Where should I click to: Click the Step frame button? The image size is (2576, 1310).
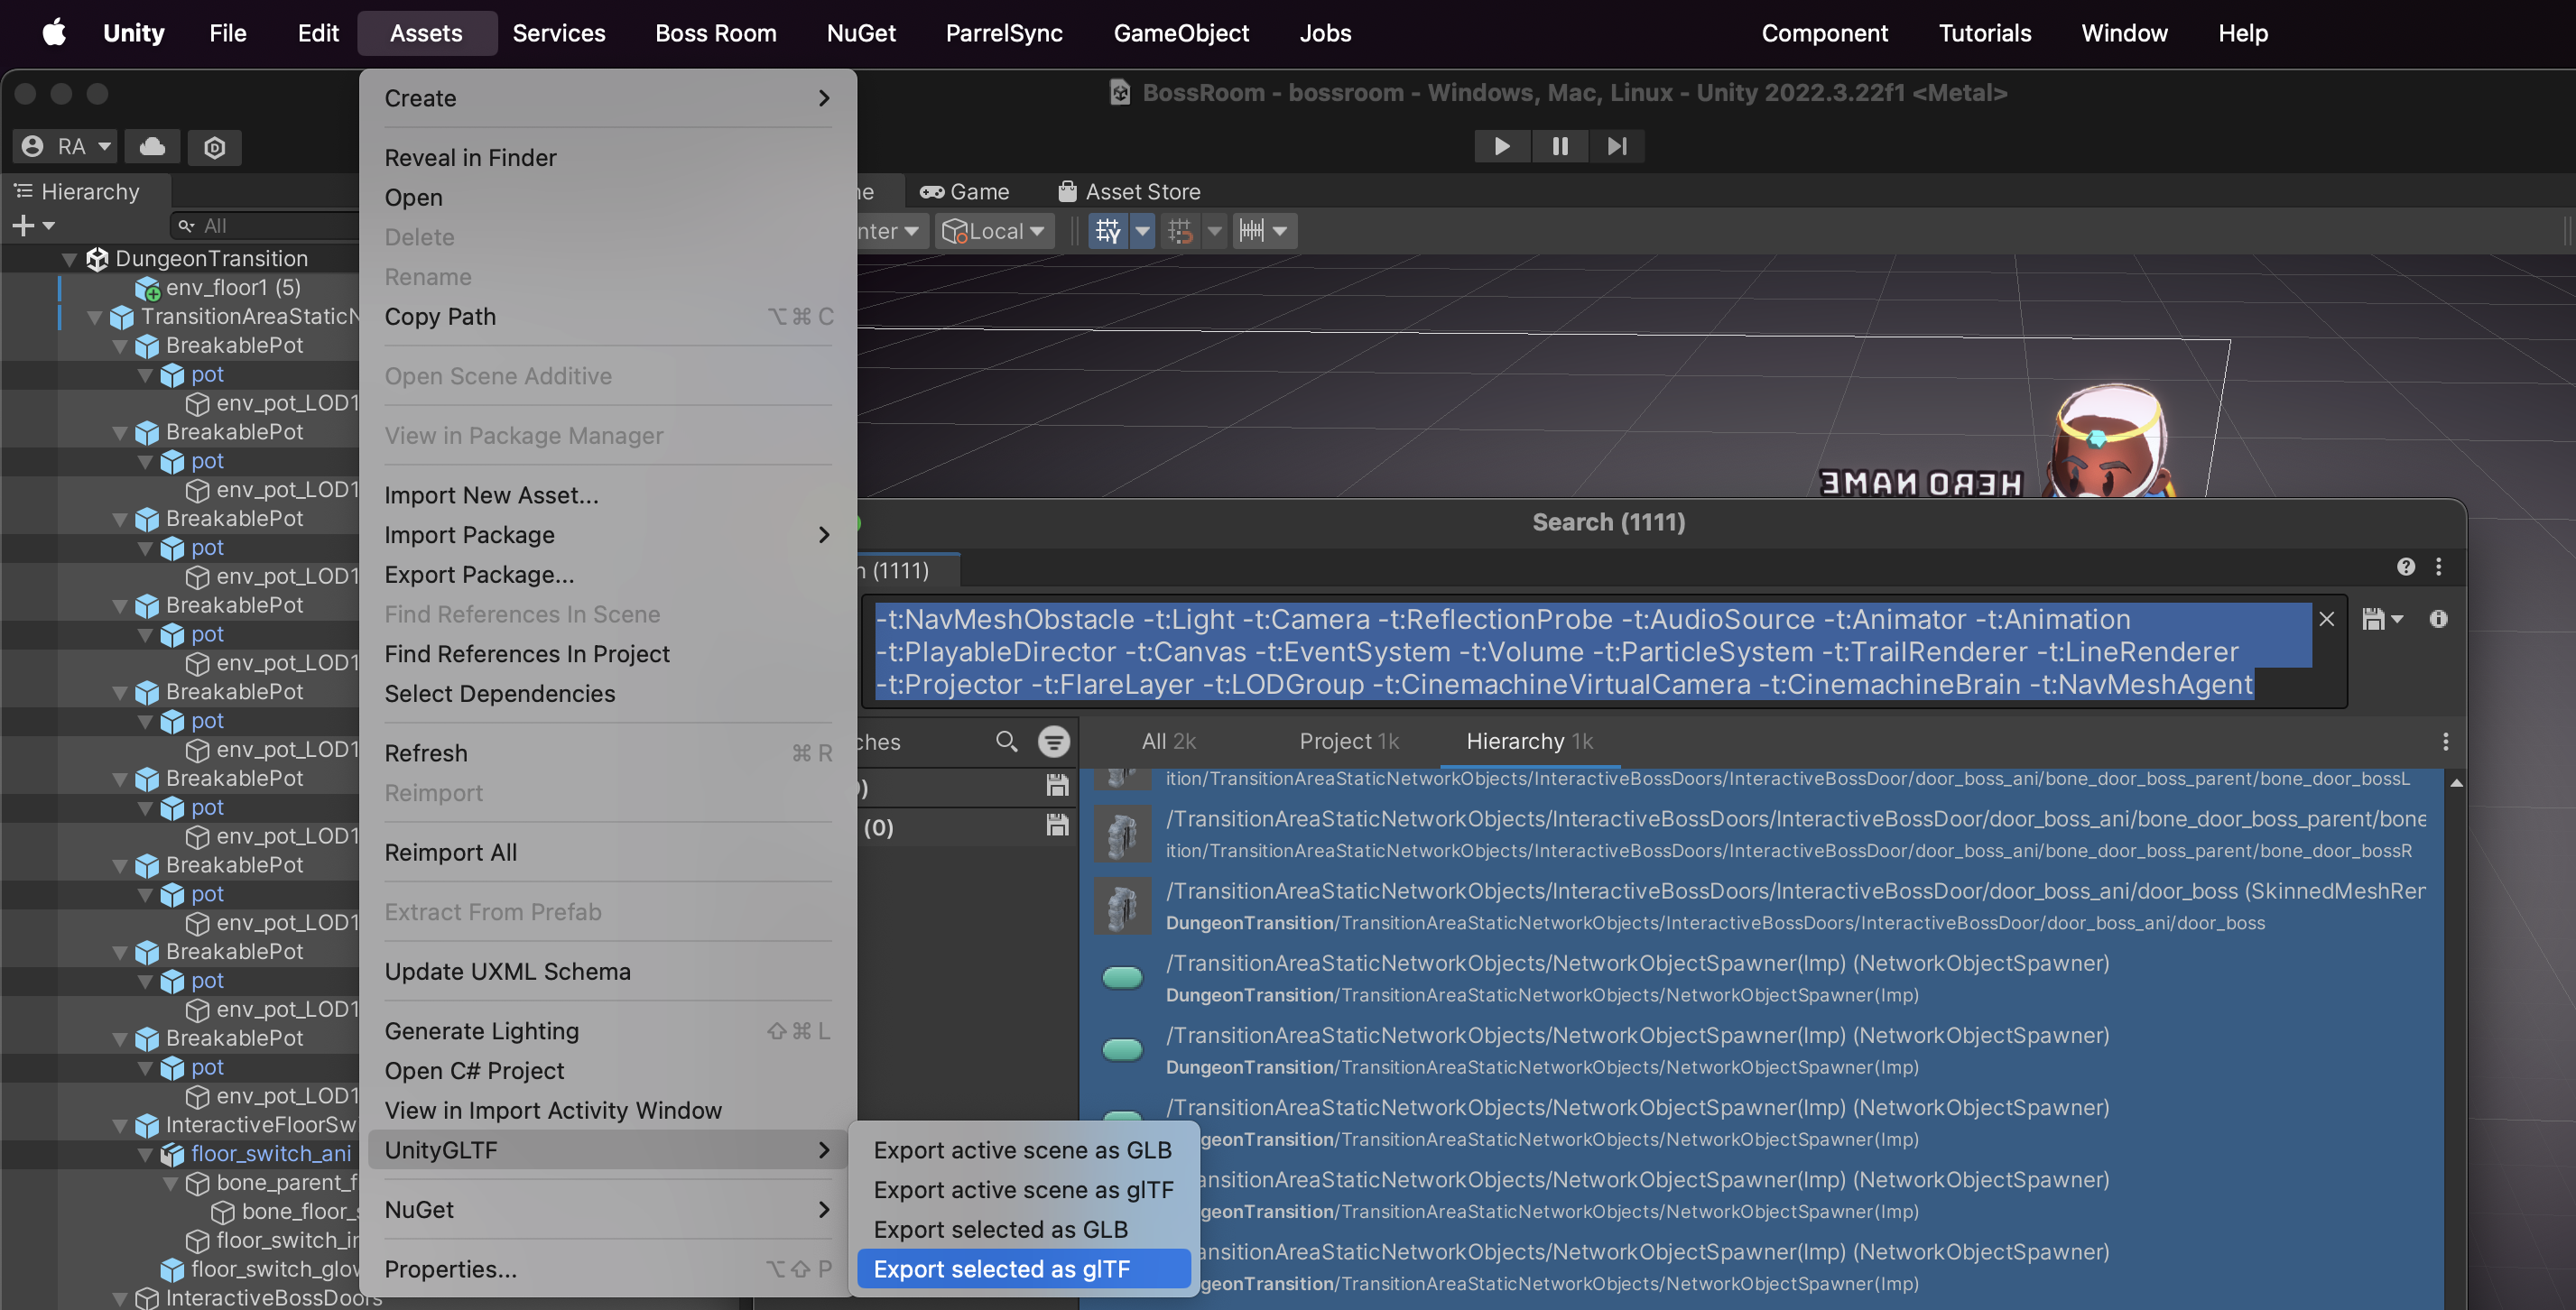(1616, 147)
